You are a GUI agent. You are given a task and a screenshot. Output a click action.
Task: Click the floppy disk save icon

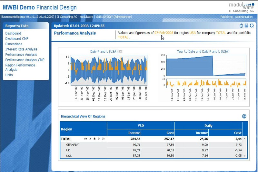(246, 25)
